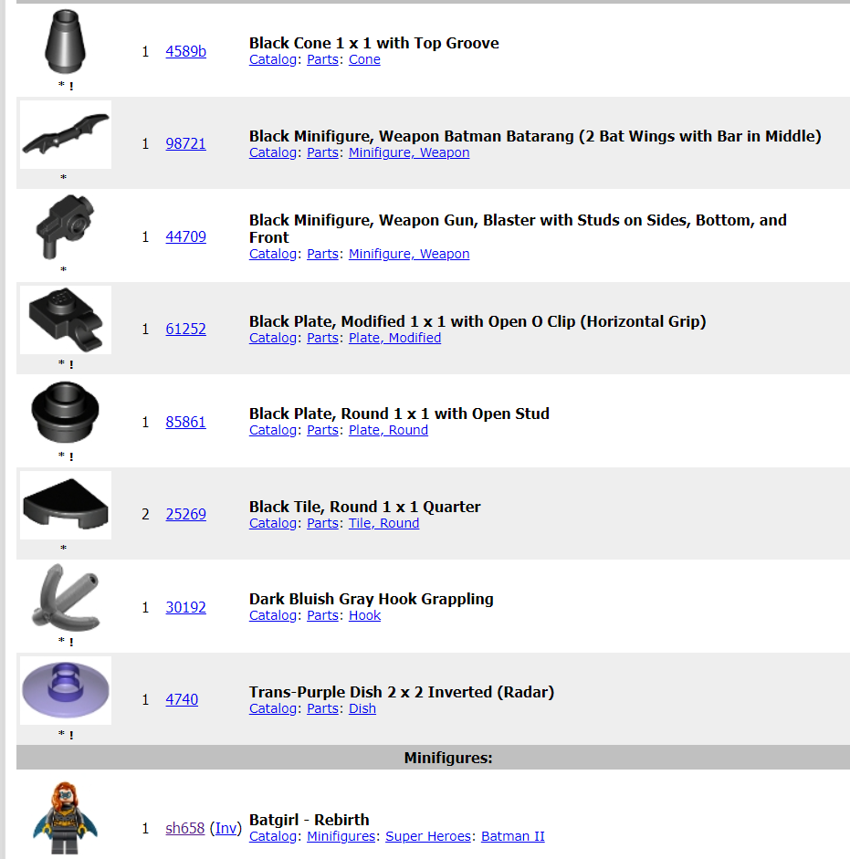Image resolution: width=850 pixels, height=859 pixels.
Task: Open the Dish category link
Action: pyautogui.click(x=362, y=708)
